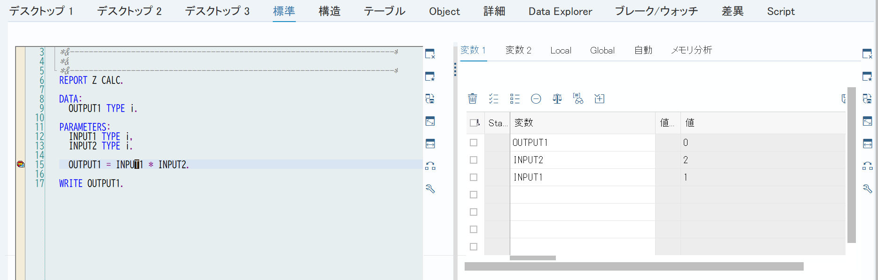
Task: Select the INPUT2 row checkbox
Action: coord(474,160)
